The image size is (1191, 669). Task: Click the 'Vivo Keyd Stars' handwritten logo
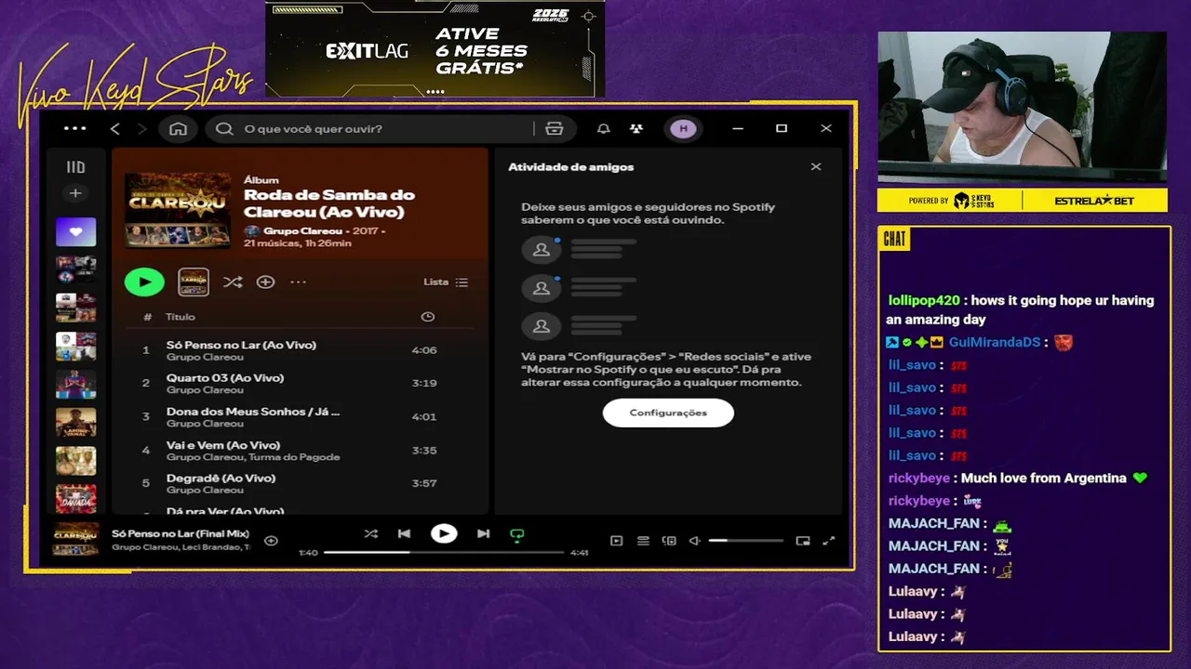(136, 84)
